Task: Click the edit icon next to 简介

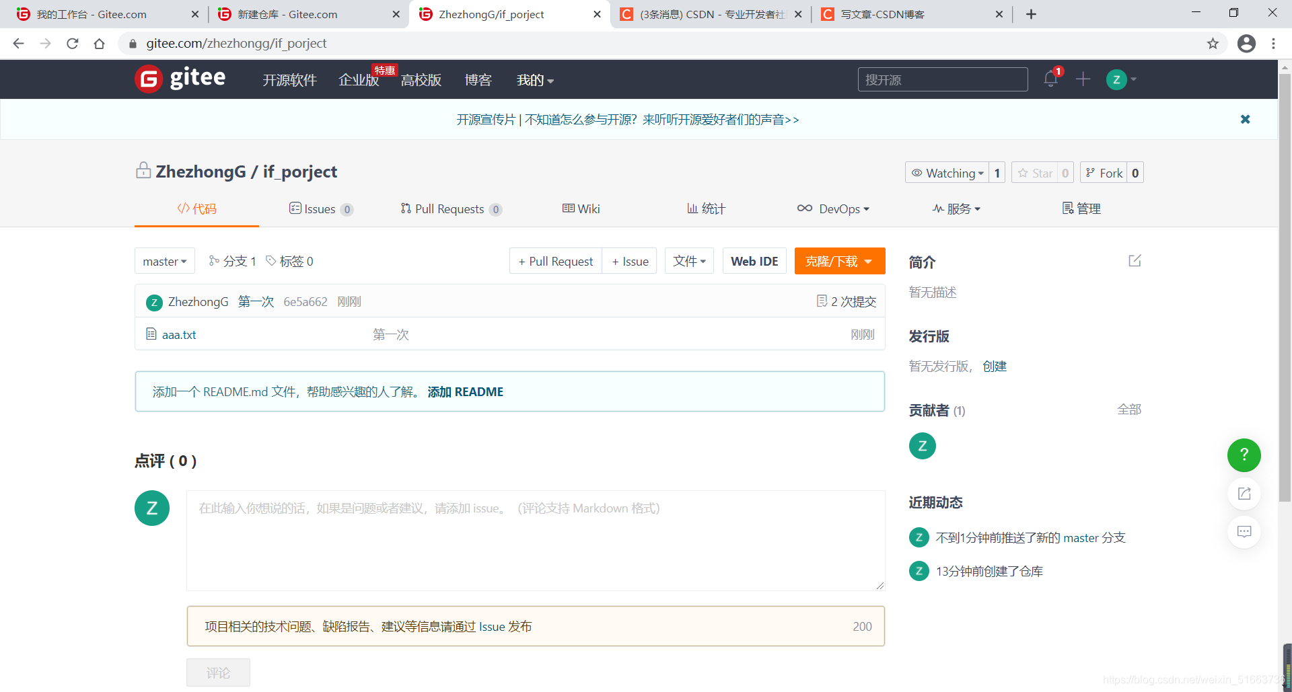Action: 1135,261
